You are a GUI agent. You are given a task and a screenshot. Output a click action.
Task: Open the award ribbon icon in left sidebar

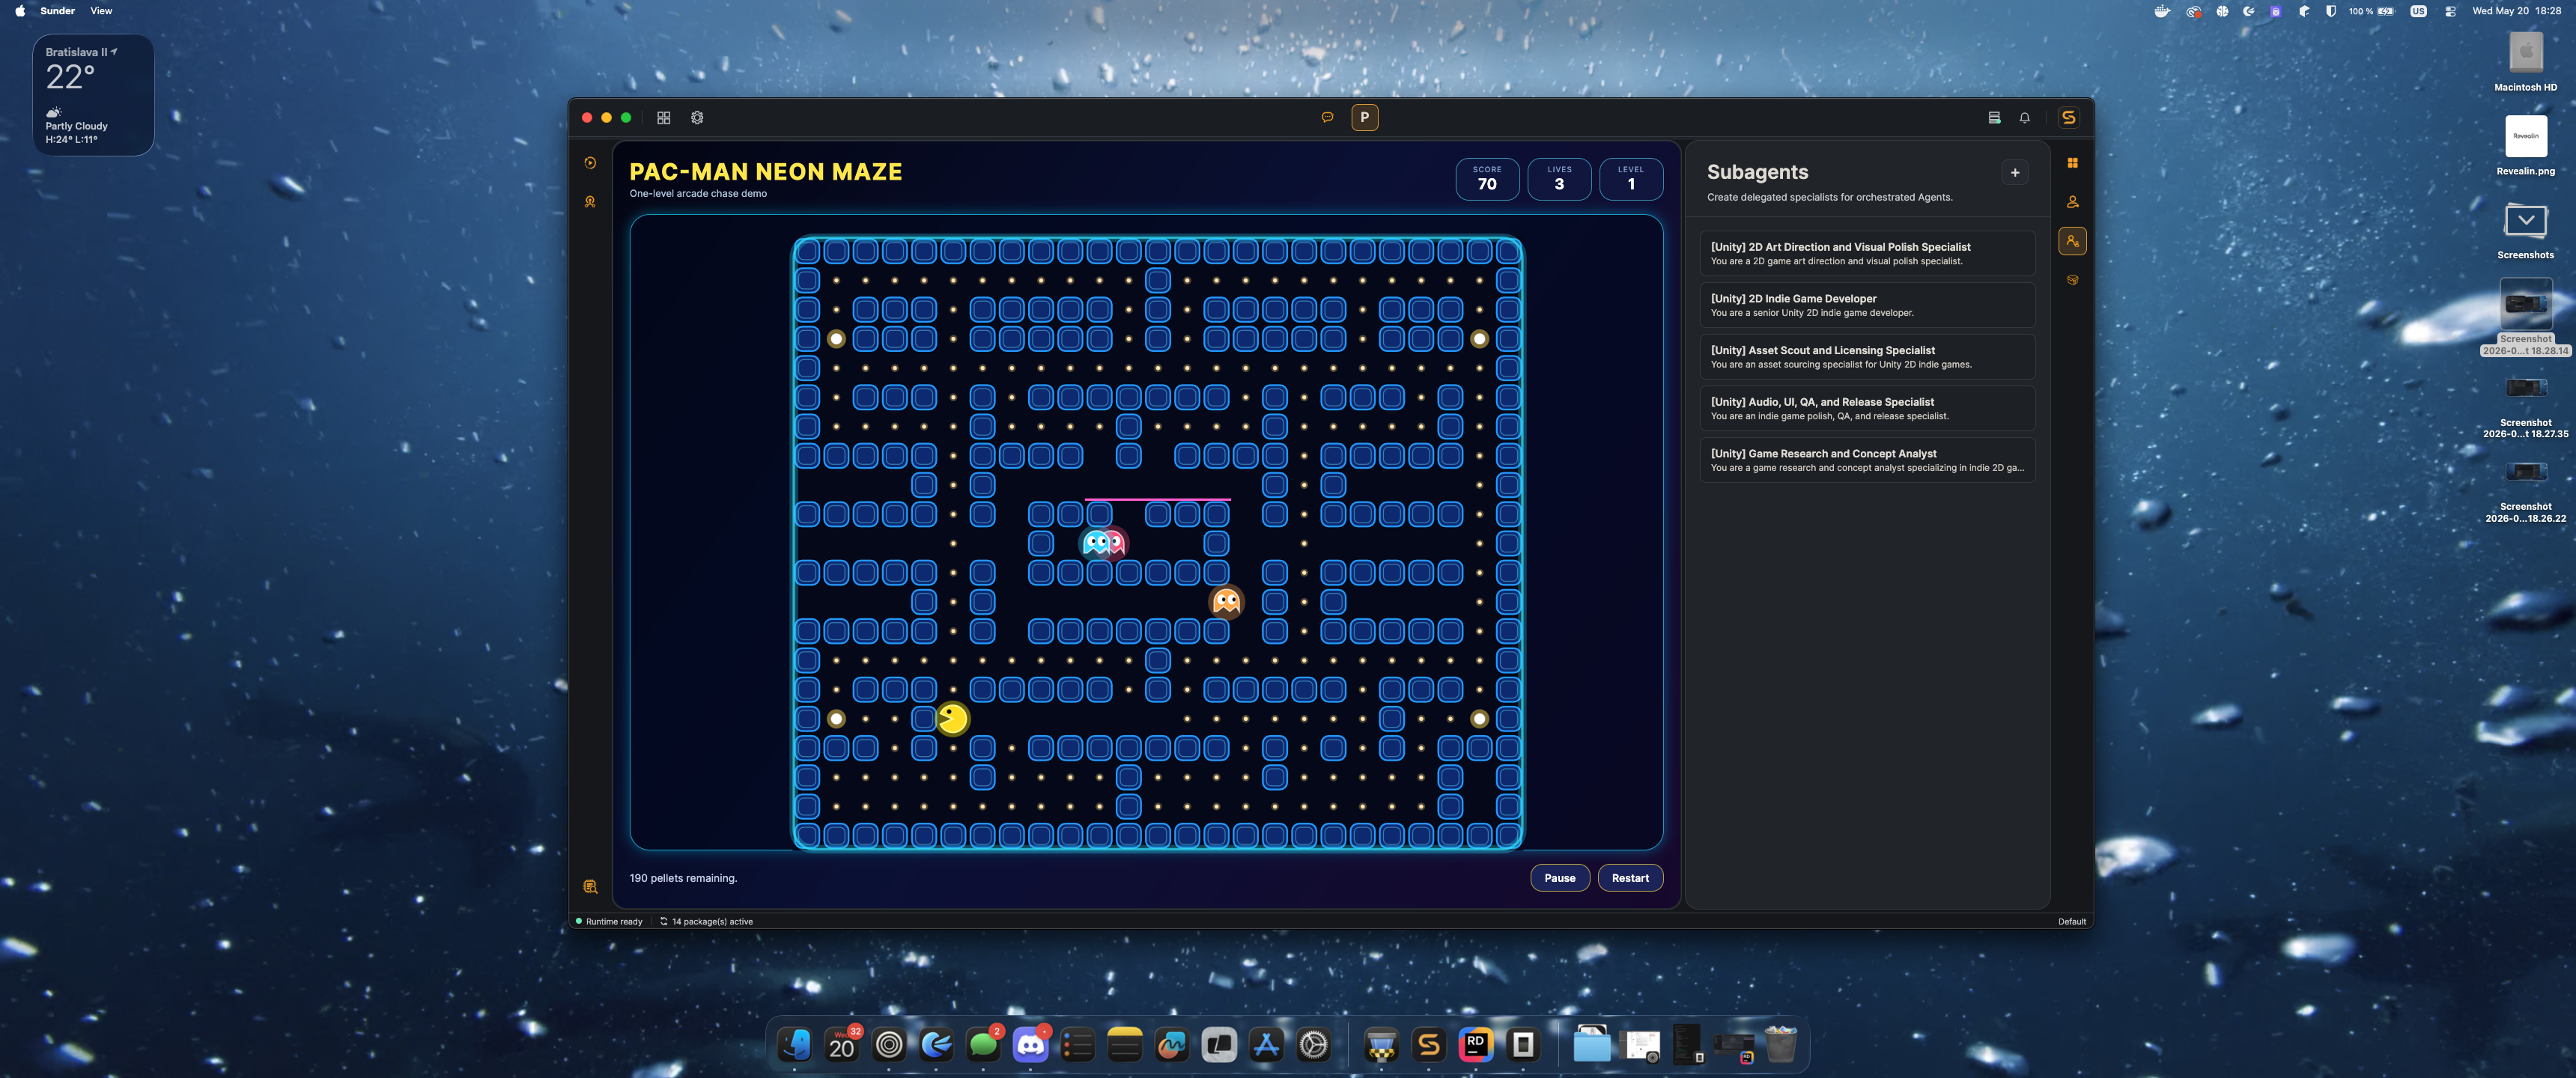590,202
